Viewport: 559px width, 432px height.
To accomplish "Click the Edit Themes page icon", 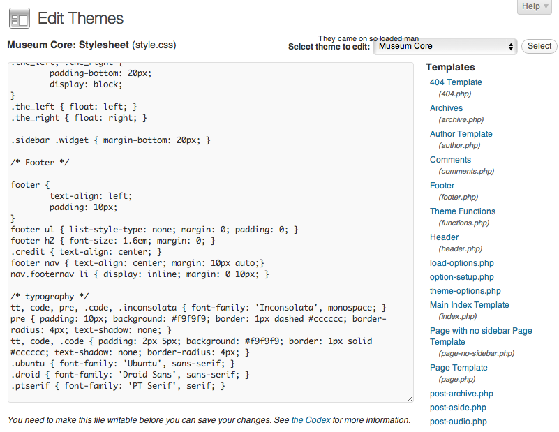I will [20, 19].
